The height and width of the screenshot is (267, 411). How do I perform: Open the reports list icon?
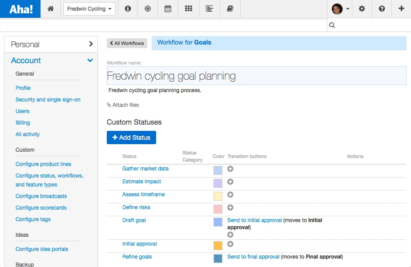pyautogui.click(x=210, y=8)
